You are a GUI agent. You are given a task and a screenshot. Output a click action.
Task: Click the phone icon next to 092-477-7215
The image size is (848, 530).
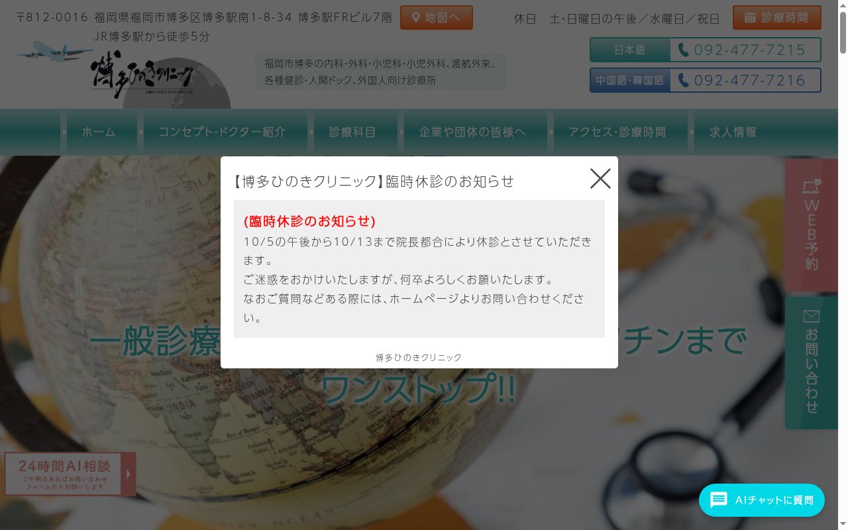point(683,50)
